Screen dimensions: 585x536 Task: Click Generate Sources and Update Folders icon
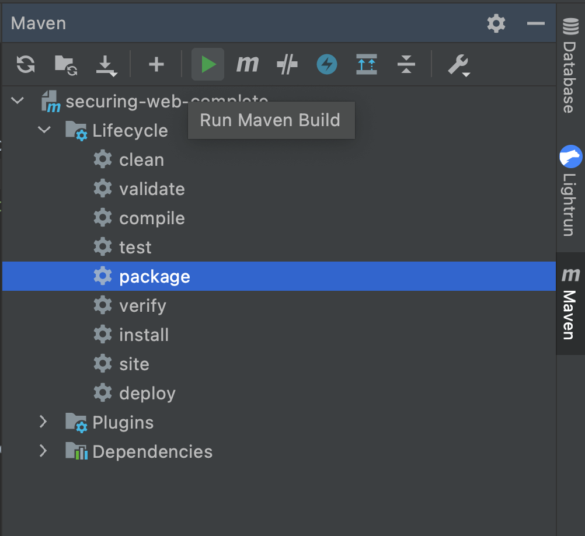65,65
